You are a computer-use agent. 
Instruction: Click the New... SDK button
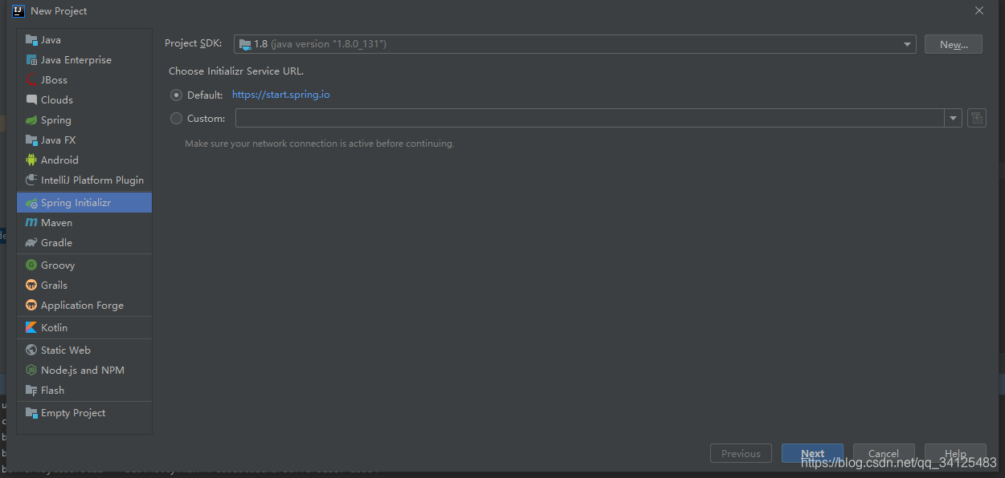[953, 44]
